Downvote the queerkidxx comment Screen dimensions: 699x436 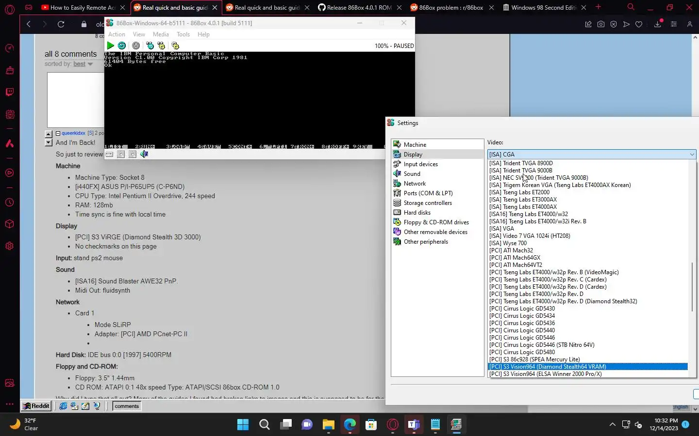(49, 142)
